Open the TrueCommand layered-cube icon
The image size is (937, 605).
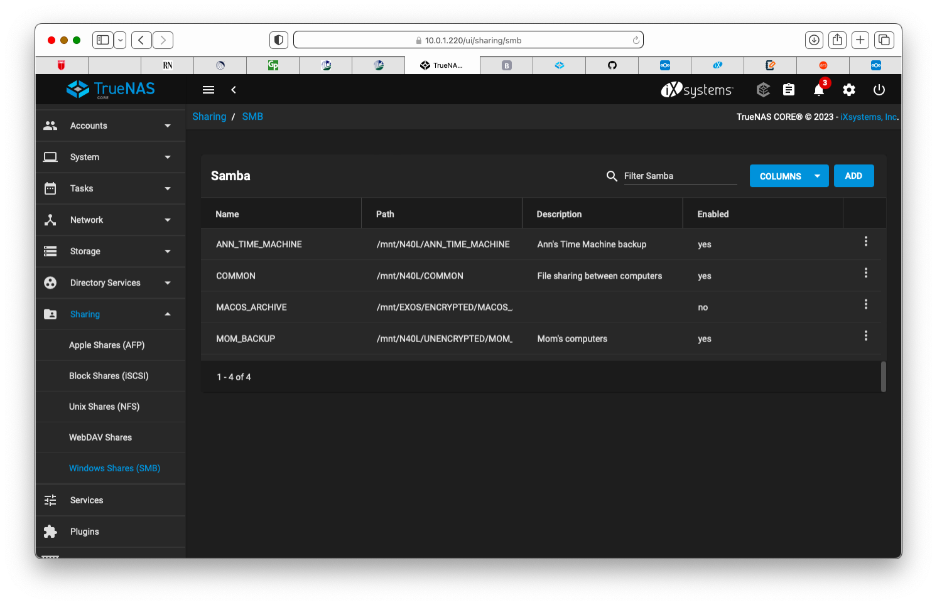point(763,90)
